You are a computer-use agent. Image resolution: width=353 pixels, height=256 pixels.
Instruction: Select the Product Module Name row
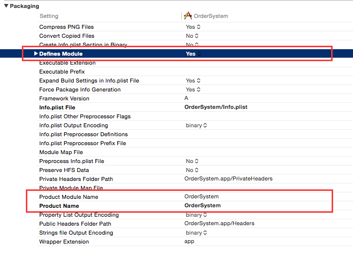click(x=195, y=197)
